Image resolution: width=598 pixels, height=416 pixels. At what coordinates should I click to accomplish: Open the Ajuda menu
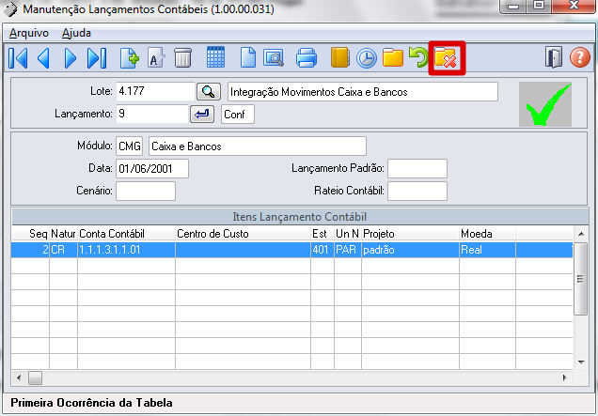[76, 33]
